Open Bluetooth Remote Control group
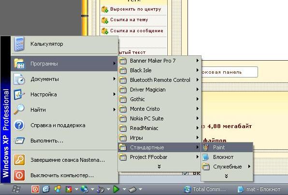The image size is (288, 195). [159, 80]
